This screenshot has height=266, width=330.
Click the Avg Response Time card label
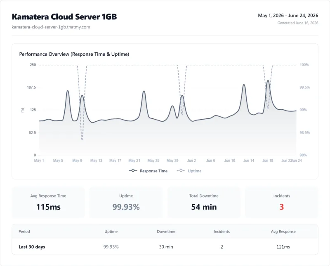48,196
